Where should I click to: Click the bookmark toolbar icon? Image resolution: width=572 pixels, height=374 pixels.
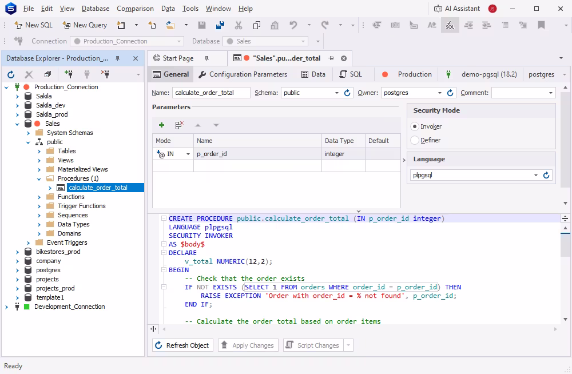pos(541,25)
